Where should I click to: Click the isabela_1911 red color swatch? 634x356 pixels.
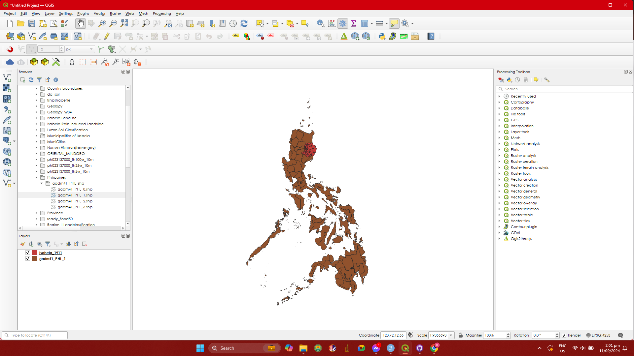pos(35,253)
